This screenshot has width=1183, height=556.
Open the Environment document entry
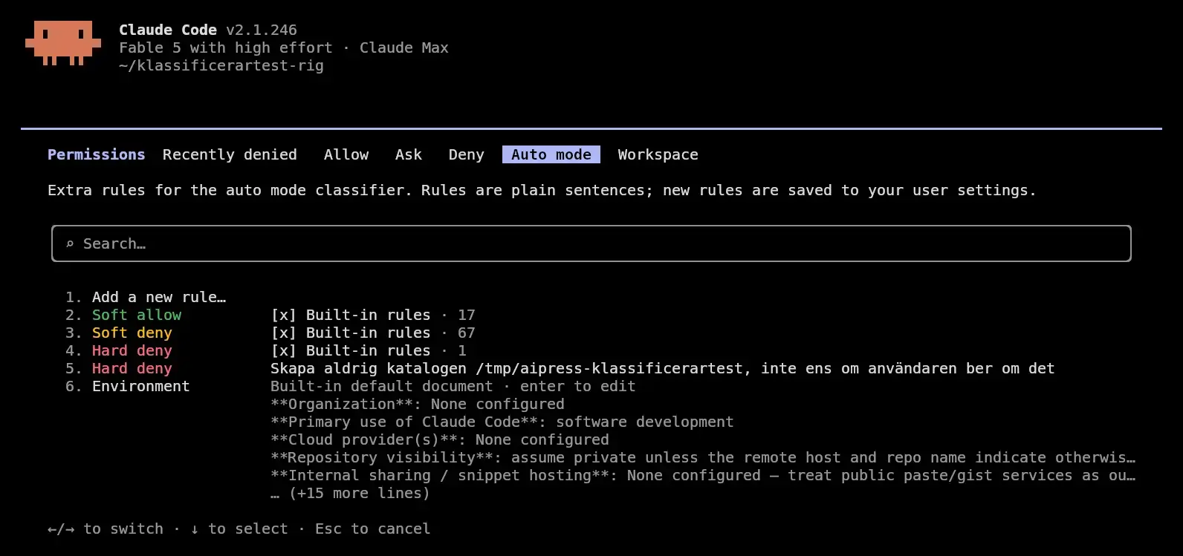coord(141,386)
